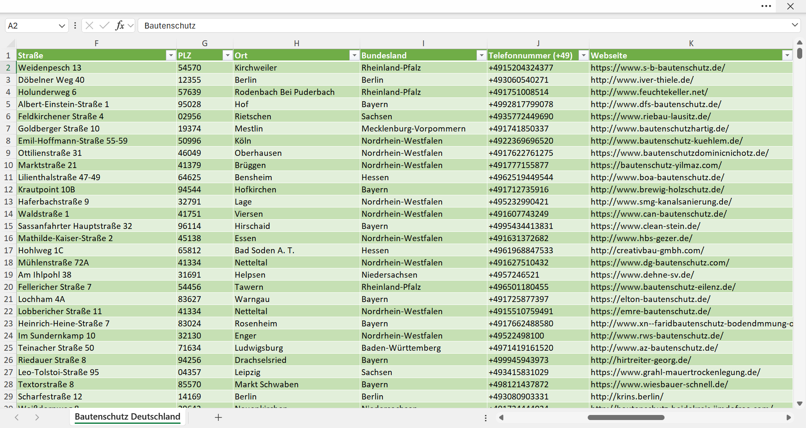Select the PLZ cell 02956
Image resolution: width=806 pixels, height=428 pixels.
(x=205, y=116)
